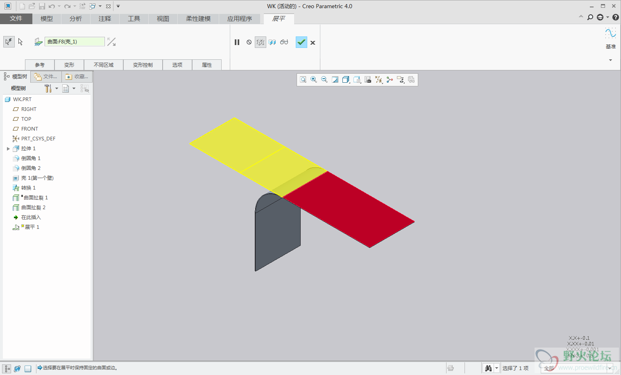
Task: Click the 基准 datum curve icon
Action: pos(610,33)
